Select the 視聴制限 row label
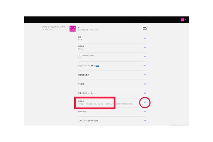This screenshot has height=142, width=213. coord(81,46)
